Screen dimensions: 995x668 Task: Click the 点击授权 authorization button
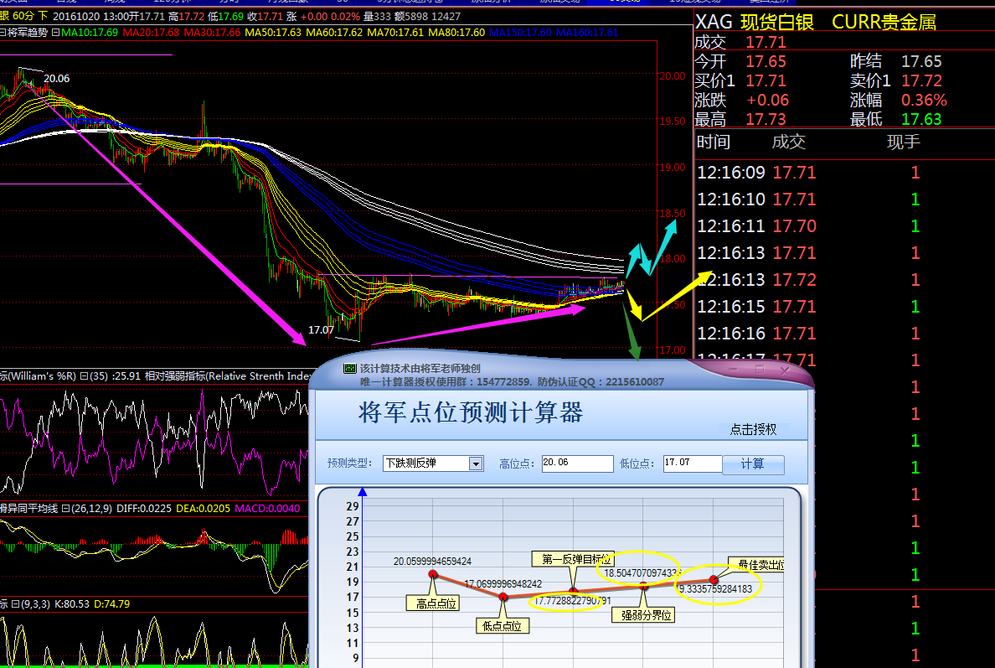[753, 429]
